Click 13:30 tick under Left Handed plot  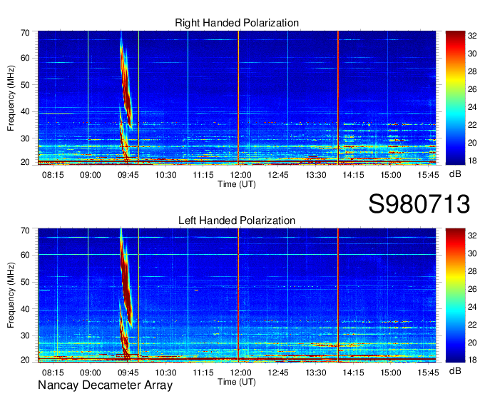315,373
